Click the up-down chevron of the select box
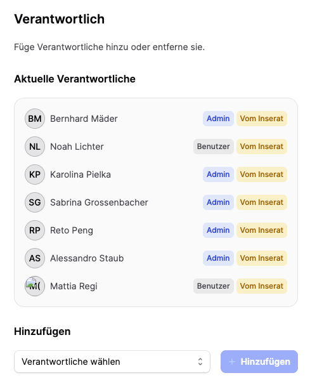310x387 pixels. click(x=200, y=362)
